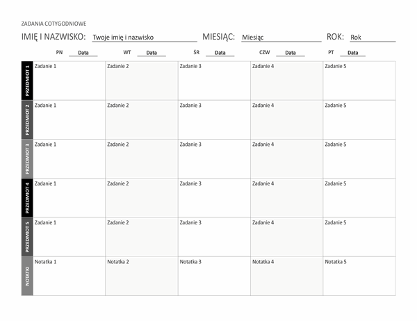Screen dimensions: 417x321
Task: Click the Data field next to ŚR
Action: tap(220, 53)
